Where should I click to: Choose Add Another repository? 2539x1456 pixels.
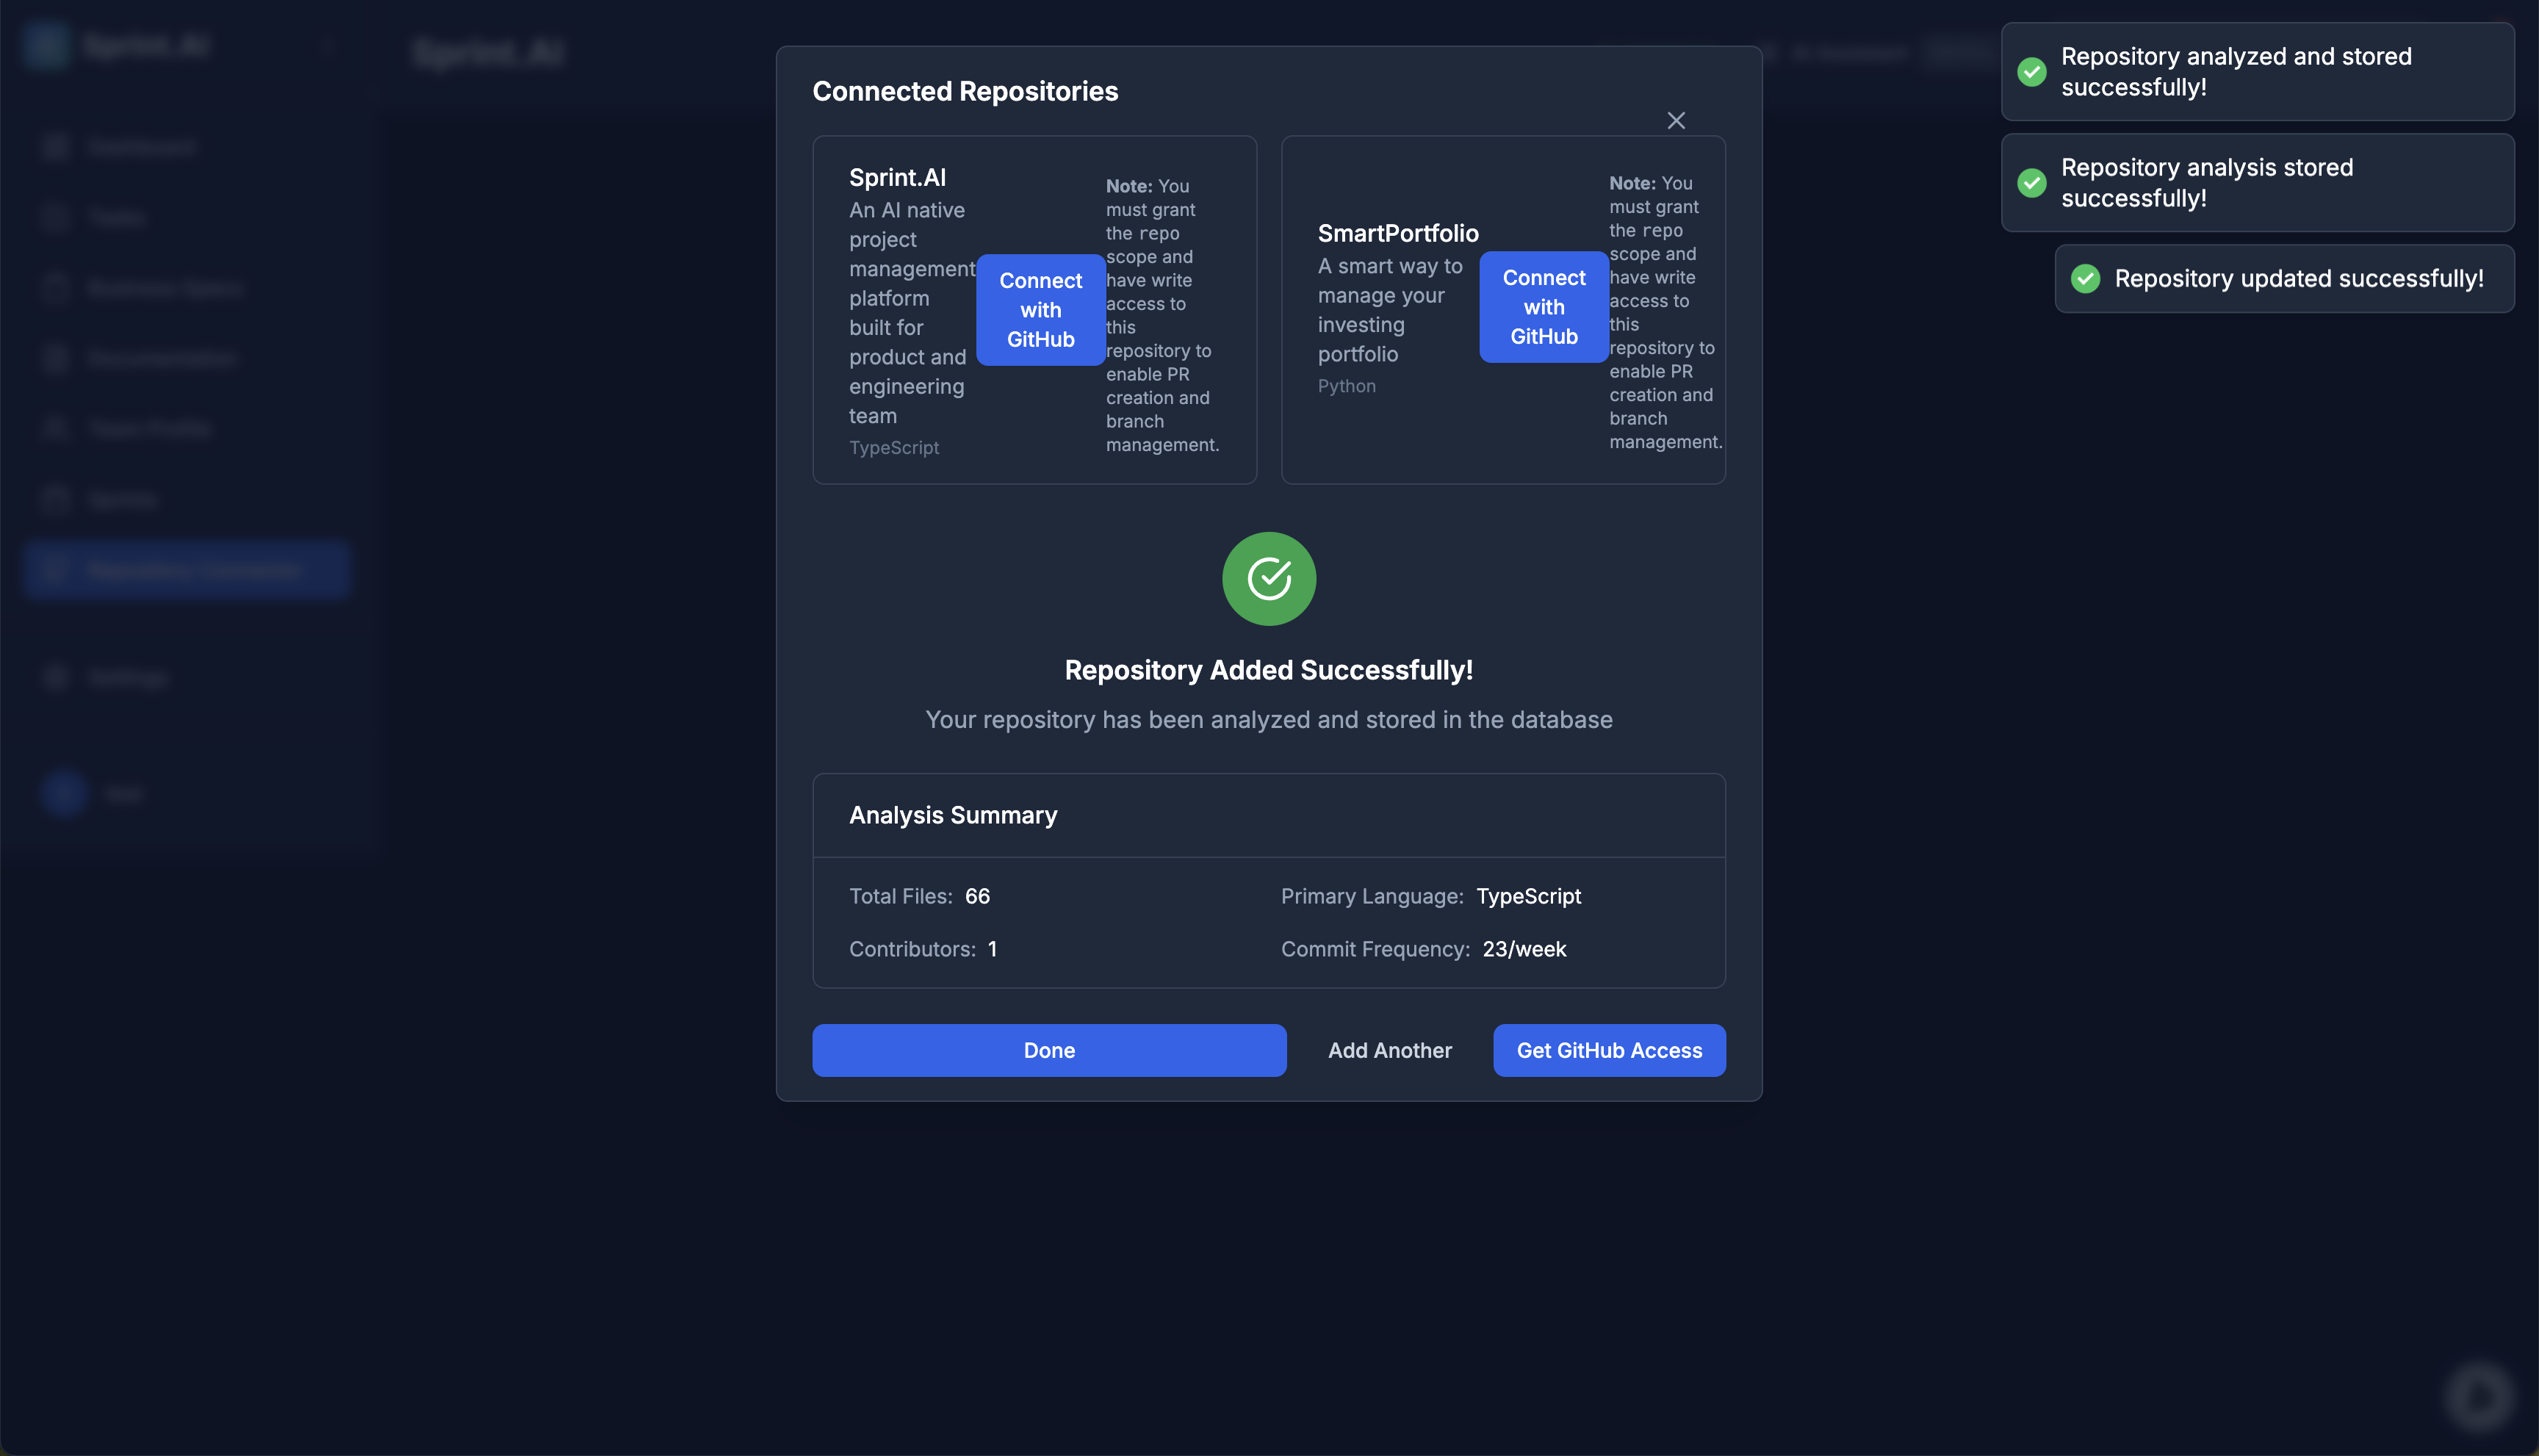tap(1389, 1050)
